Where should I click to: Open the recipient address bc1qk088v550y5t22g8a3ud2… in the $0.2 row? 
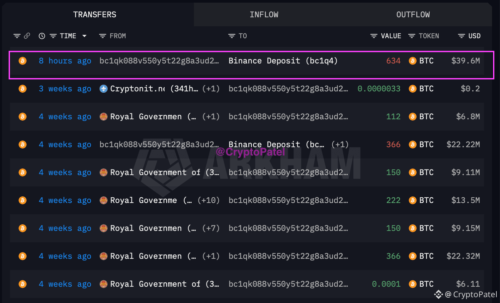click(x=288, y=89)
